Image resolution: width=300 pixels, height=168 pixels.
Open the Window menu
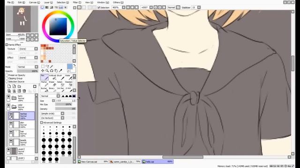(x=103, y=2)
